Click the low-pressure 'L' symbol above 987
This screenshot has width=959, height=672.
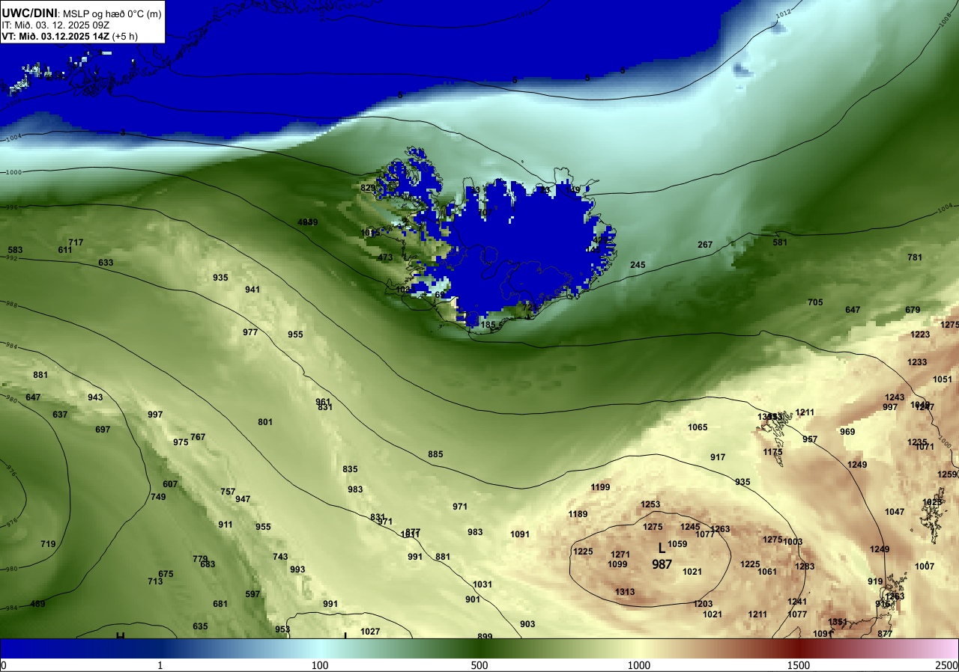tap(662, 549)
